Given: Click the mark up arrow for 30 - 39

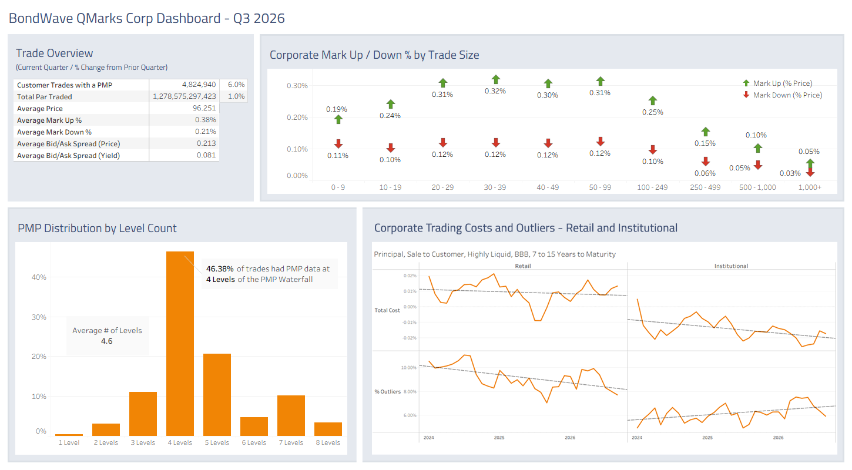Looking at the screenshot, I should 495,80.
